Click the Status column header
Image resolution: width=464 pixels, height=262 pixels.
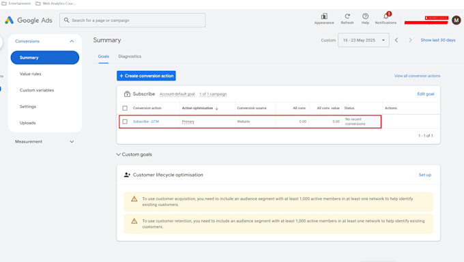(x=349, y=108)
